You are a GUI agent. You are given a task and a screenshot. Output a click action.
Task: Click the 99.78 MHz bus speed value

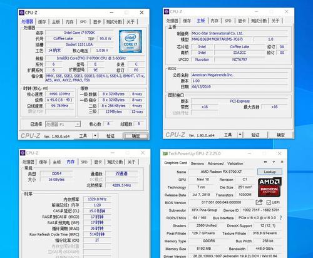(x=59, y=106)
